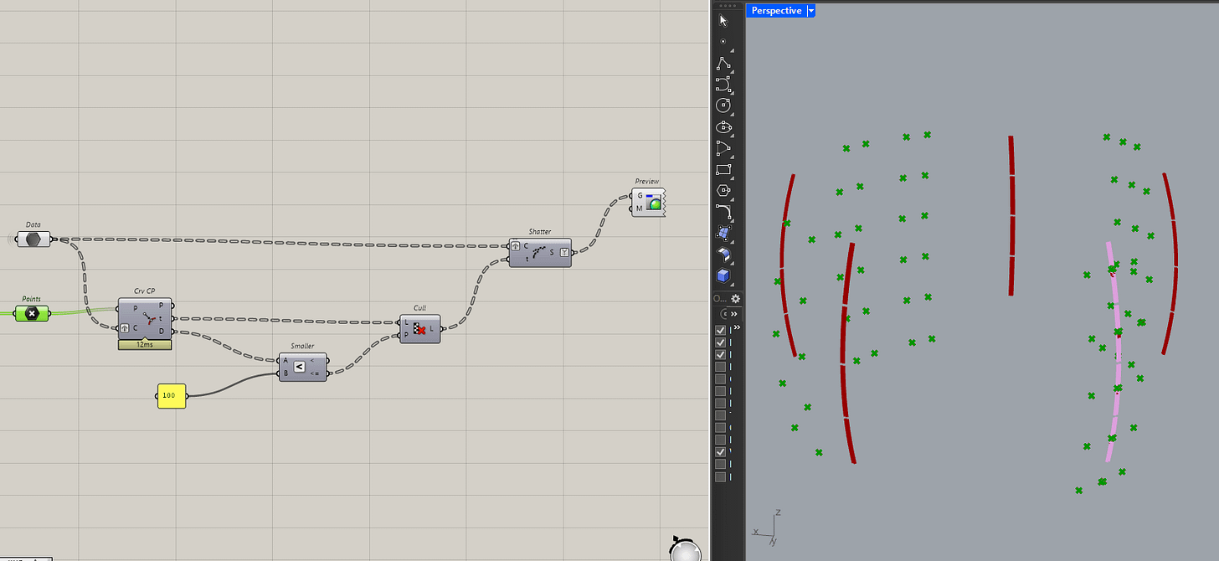The image size is (1219, 561).
Task: Select the Preview component
Action: click(x=648, y=202)
